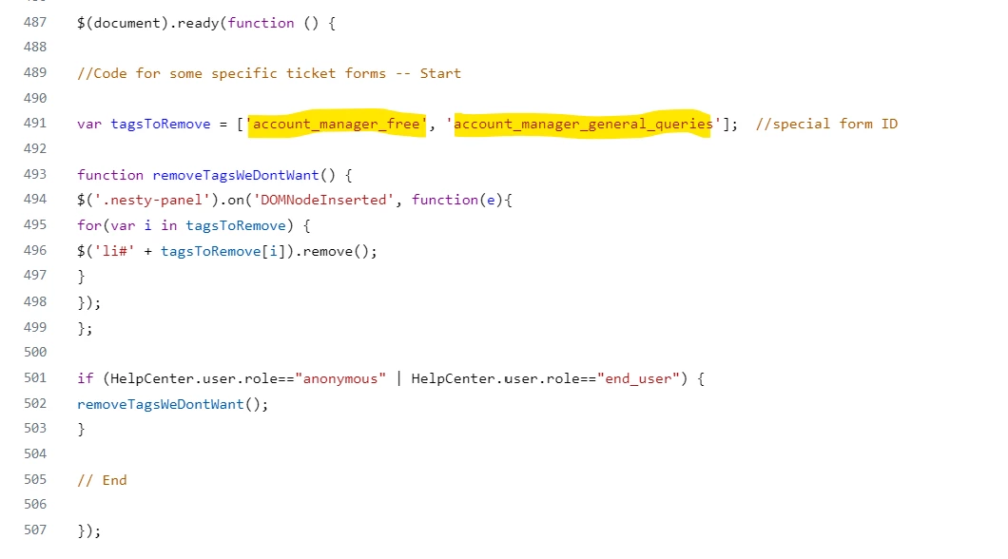Click the "anonymous" role string
The width and height of the screenshot is (1008, 559).
click(340, 379)
